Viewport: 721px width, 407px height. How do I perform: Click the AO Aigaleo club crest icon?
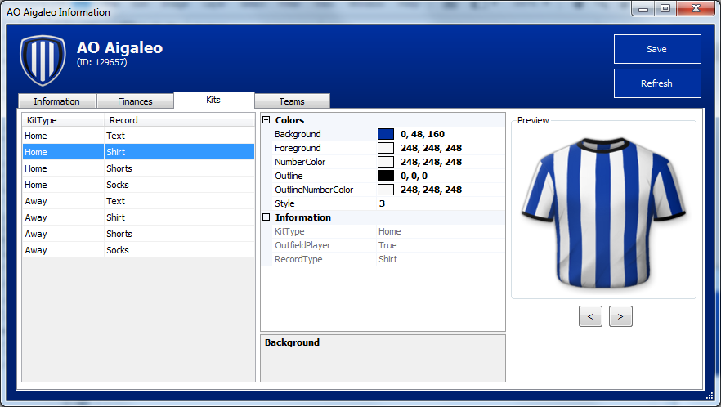pyautogui.click(x=43, y=60)
